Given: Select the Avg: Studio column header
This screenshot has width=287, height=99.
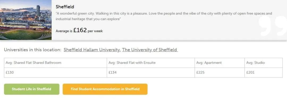Looking at the screenshot, I should [264, 63].
